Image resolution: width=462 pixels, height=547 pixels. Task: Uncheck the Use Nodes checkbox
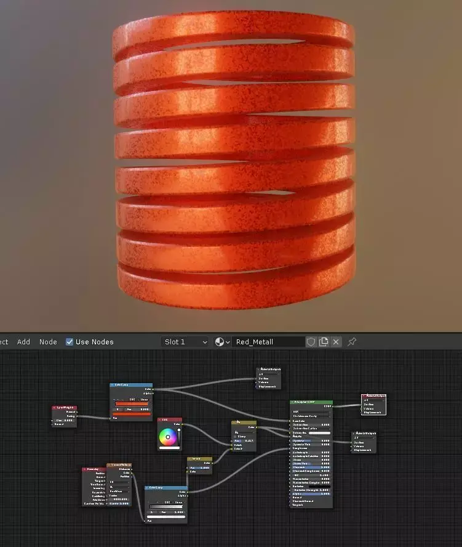[70, 342]
